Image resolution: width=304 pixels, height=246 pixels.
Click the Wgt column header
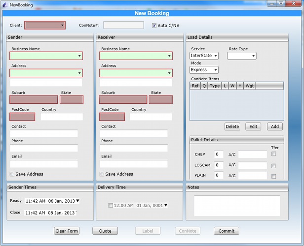click(x=250, y=86)
